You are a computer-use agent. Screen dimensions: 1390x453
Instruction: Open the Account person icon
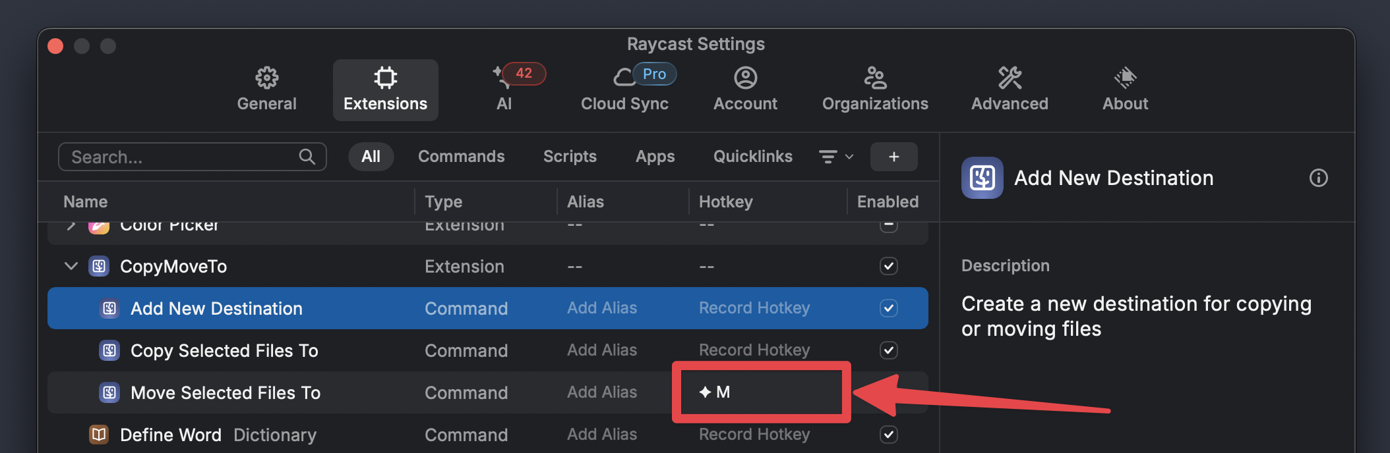click(745, 78)
